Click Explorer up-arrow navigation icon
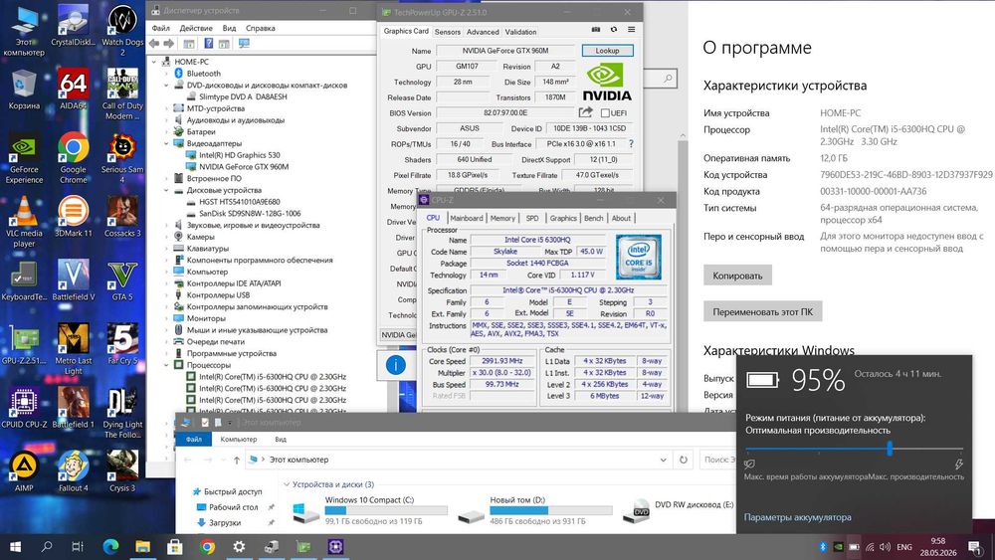Image resolution: width=995 pixels, height=560 pixels. click(x=236, y=460)
